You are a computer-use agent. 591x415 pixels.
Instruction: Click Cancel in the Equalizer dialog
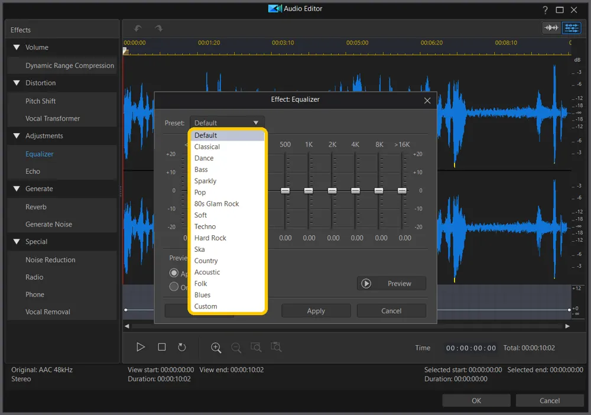tap(391, 311)
